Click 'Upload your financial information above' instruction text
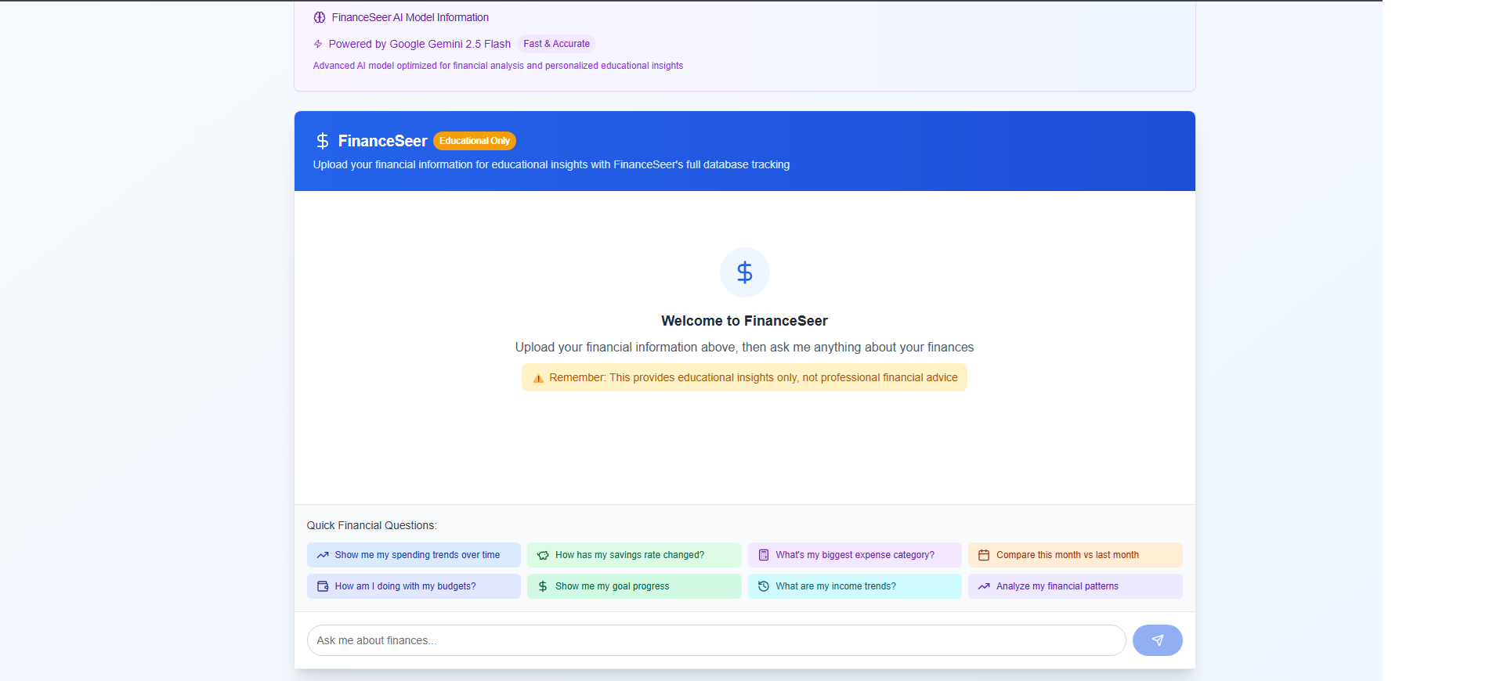This screenshot has height=681, width=1511. click(x=745, y=348)
